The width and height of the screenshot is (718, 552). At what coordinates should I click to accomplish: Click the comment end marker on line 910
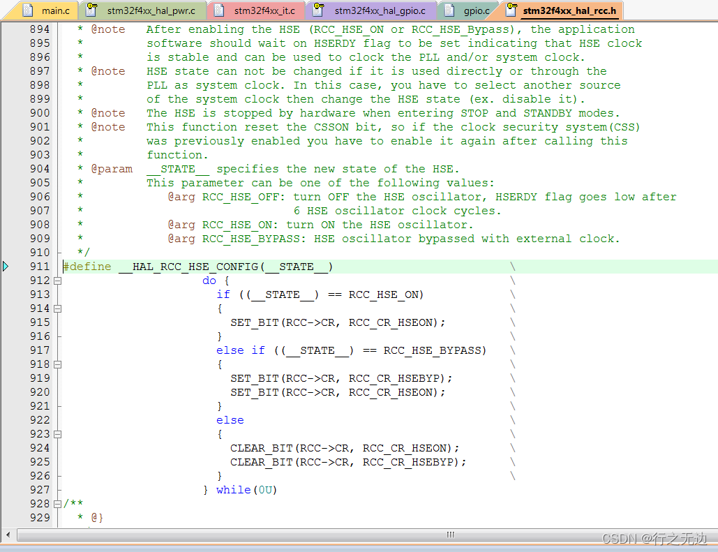coord(83,253)
